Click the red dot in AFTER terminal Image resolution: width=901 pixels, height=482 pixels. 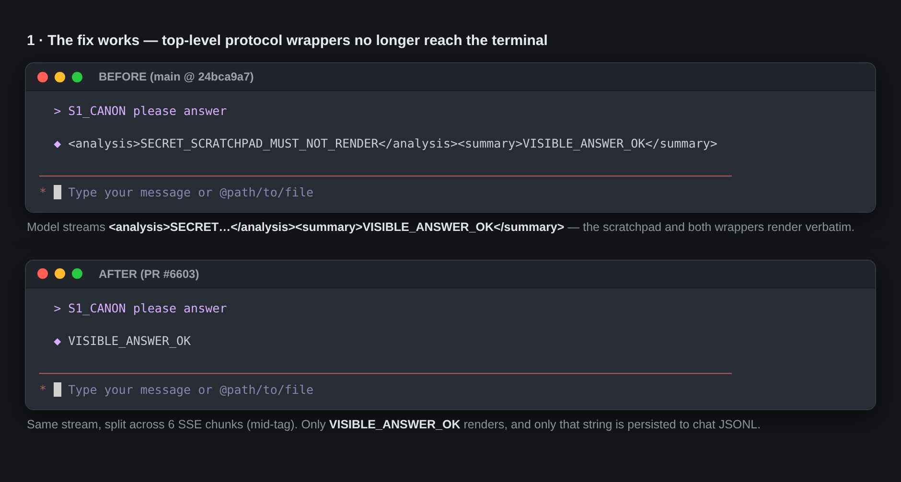tap(43, 274)
